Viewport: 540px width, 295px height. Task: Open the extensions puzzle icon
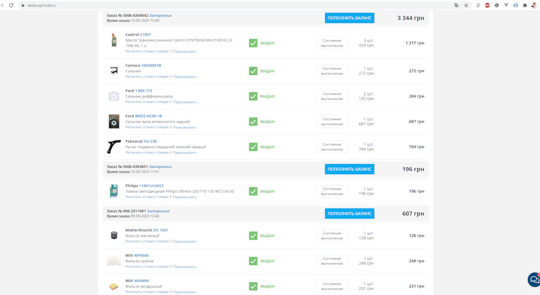click(525, 5)
